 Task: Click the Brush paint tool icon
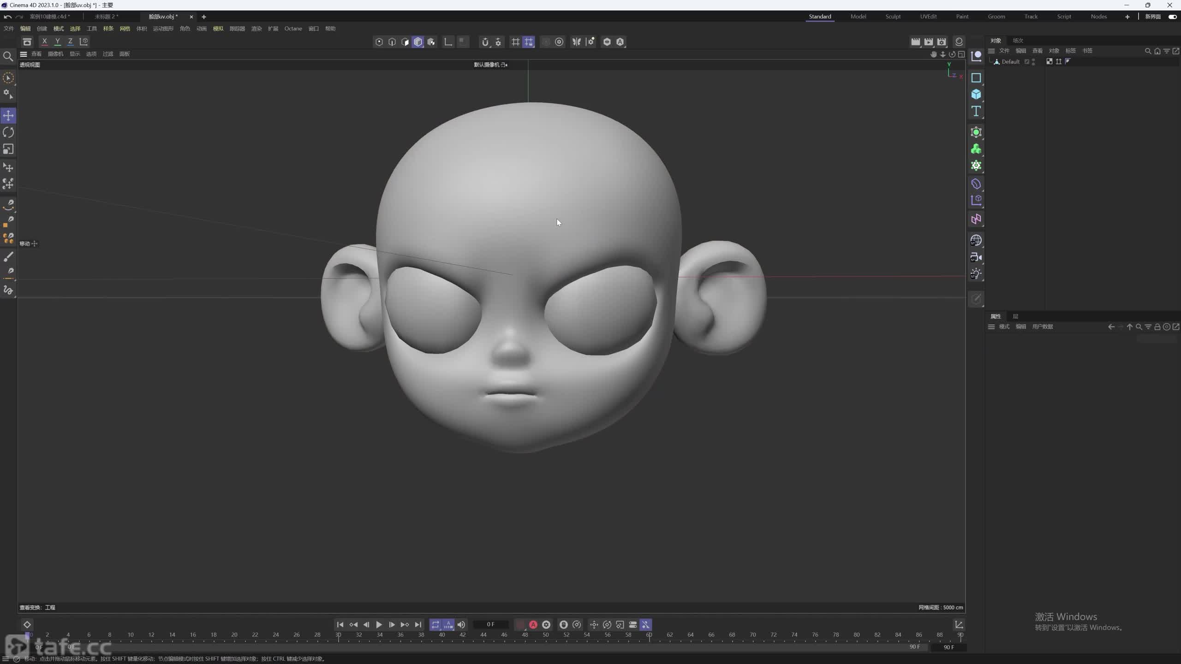[8, 256]
